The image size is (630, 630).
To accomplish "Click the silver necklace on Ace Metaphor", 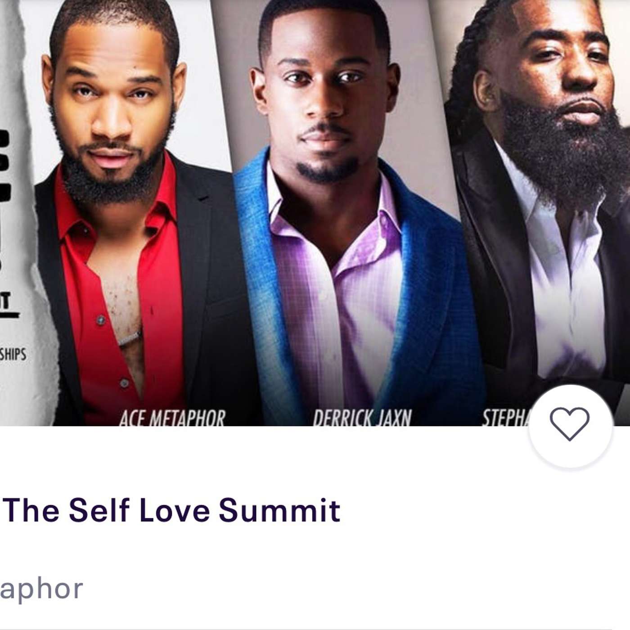I will click(129, 337).
